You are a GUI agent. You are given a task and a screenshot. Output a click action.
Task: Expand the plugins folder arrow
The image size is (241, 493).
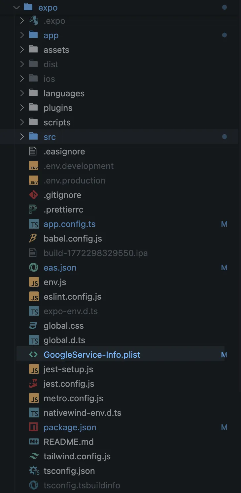(x=22, y=108)
